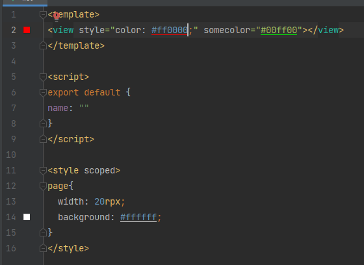364x265 pixels.
Task: Open the white color swatch on line 14
Action: (27, 217)
